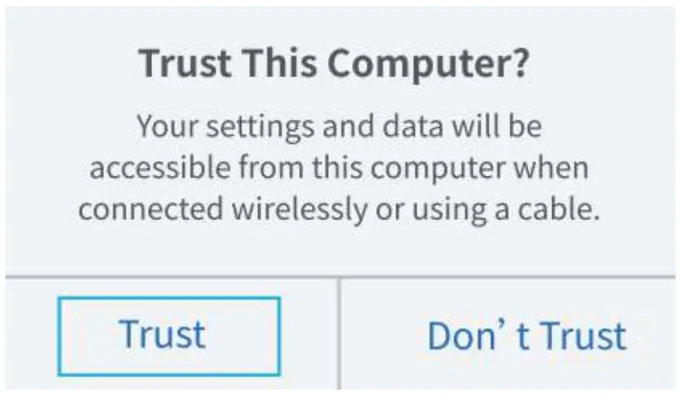Click the message line beginning "connected wirelessly"
681x395 pixels.
(339, 211)
